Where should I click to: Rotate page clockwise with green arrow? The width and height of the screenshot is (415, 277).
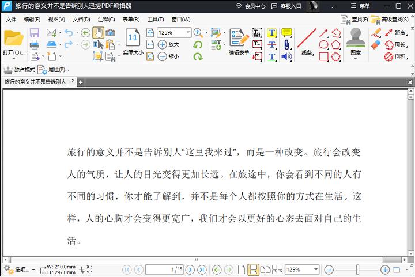point(198,56)
